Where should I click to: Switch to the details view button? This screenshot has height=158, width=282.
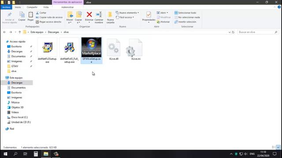coord(274,147)
